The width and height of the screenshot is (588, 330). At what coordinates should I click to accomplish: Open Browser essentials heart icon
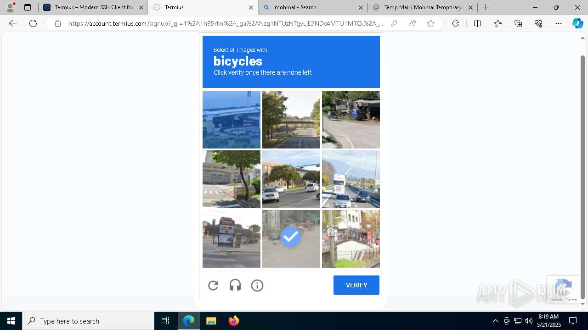coord(538,23)
